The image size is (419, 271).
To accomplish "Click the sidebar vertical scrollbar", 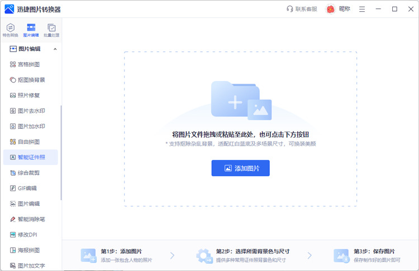I will [61, 151].
